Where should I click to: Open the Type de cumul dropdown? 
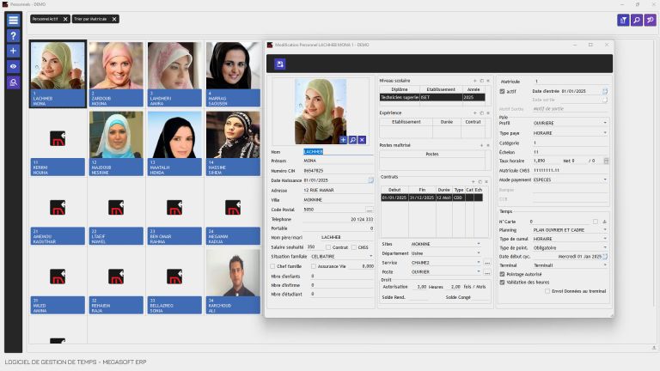[605, 239]
